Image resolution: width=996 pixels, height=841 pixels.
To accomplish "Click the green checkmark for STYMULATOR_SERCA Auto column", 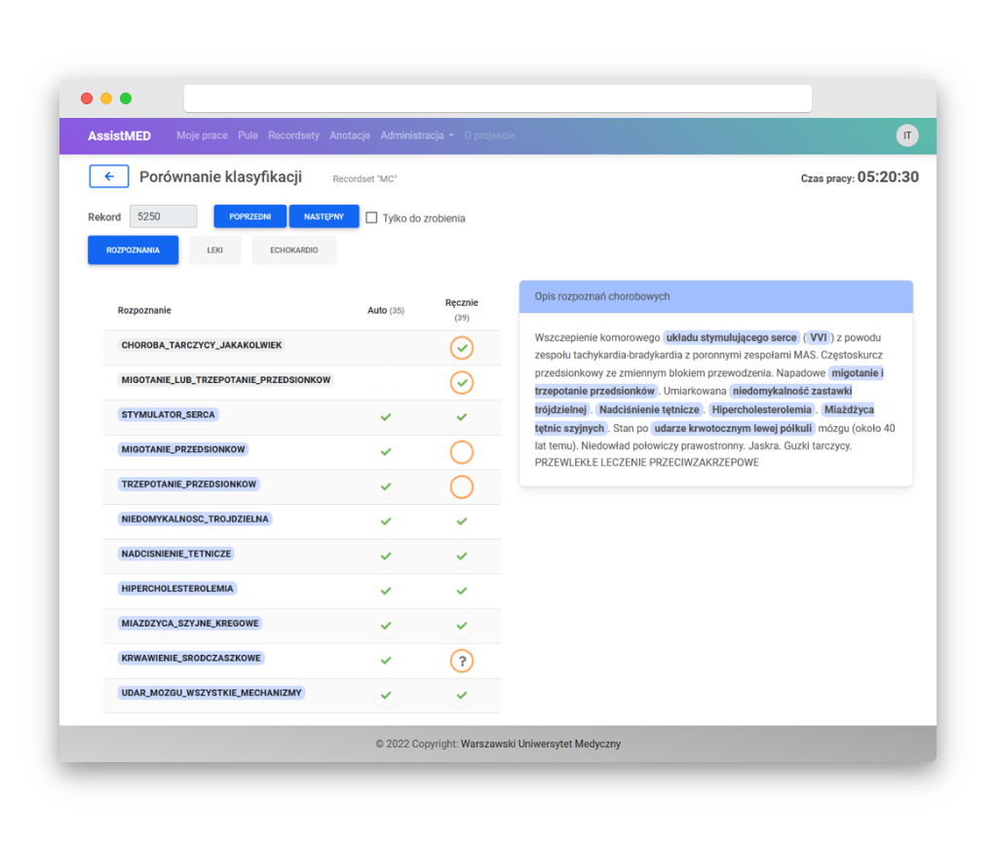I will click(385, 417).
